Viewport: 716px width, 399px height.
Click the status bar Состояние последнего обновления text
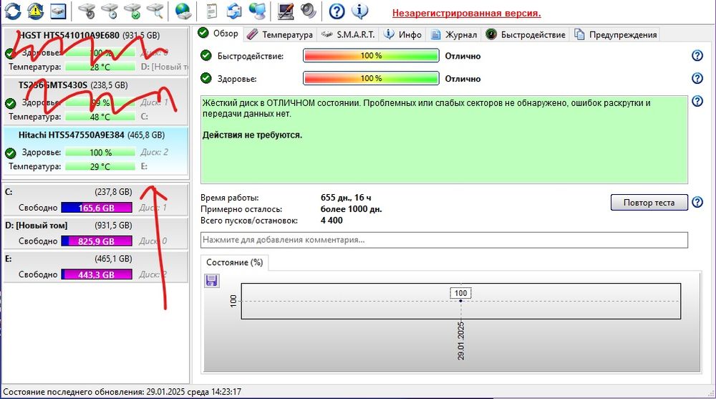click(x=122, y=392)
